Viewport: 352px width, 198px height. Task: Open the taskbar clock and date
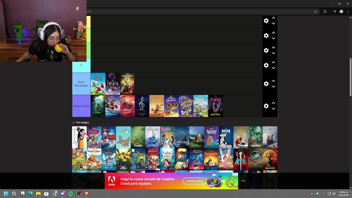(x=344, y=194)
